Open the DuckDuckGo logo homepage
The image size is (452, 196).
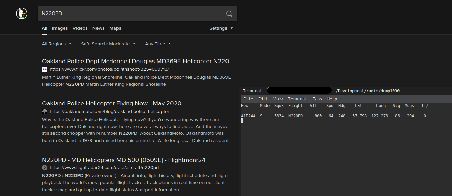pos(22,14)
